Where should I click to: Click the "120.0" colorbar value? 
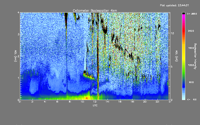tap(191, 65)
